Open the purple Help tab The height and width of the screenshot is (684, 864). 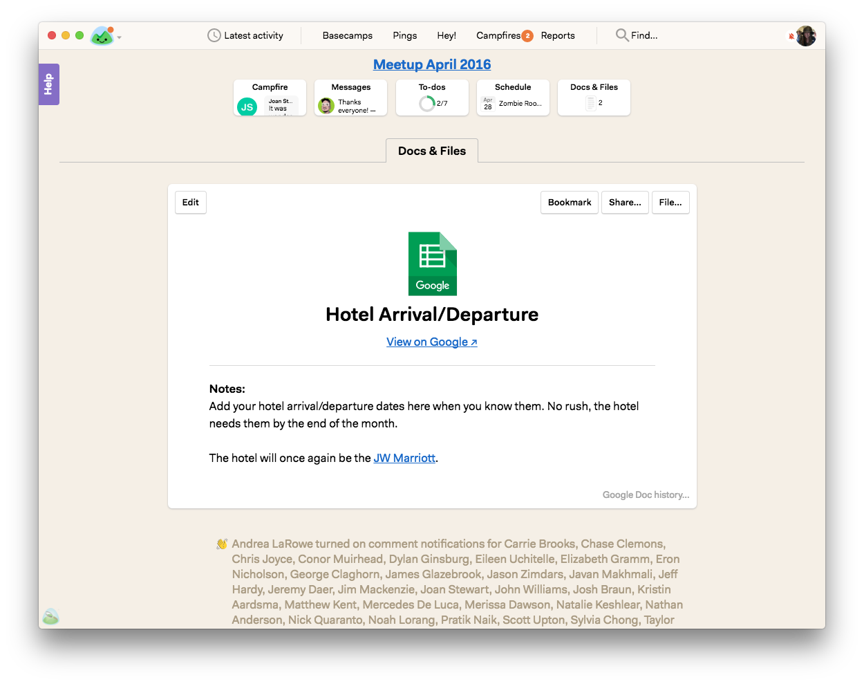tap(48, 84)
